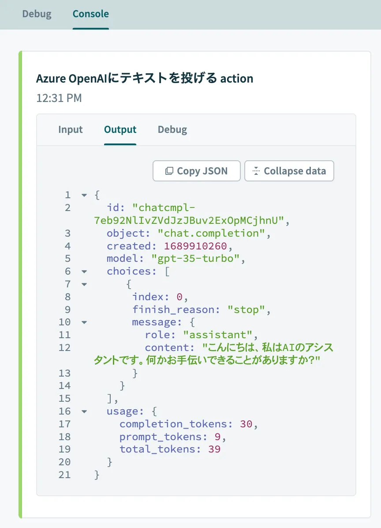Open the Input tab of the action
The width and height of the screenshot is (381, 528).
point(71,130)
